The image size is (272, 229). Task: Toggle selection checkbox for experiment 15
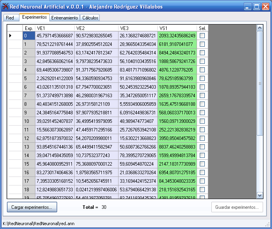[x=202, y=164]
